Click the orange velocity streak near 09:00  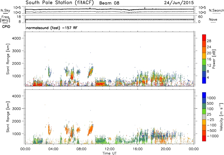pyautogui.click(x=90, y=130)
